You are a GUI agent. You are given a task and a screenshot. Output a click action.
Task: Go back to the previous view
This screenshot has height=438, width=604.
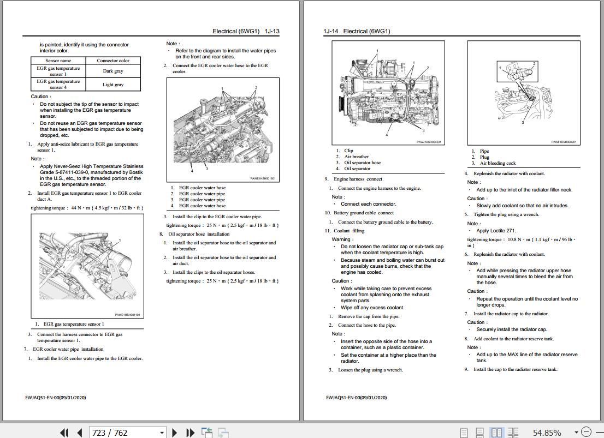(208, 431)
